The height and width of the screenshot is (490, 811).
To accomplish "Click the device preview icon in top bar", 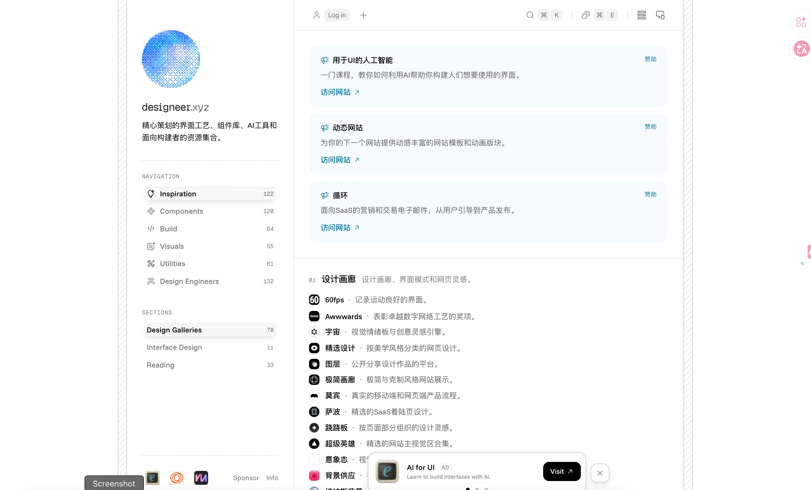I will click(x=660, y=15).
